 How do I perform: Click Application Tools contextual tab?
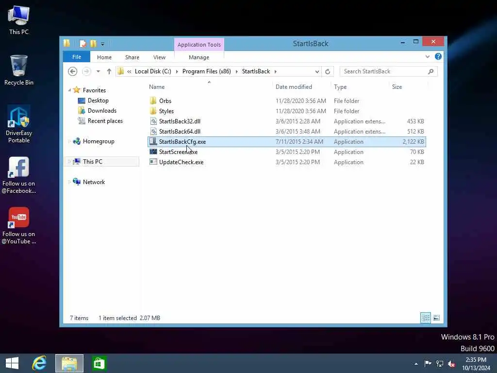(199, 45)
